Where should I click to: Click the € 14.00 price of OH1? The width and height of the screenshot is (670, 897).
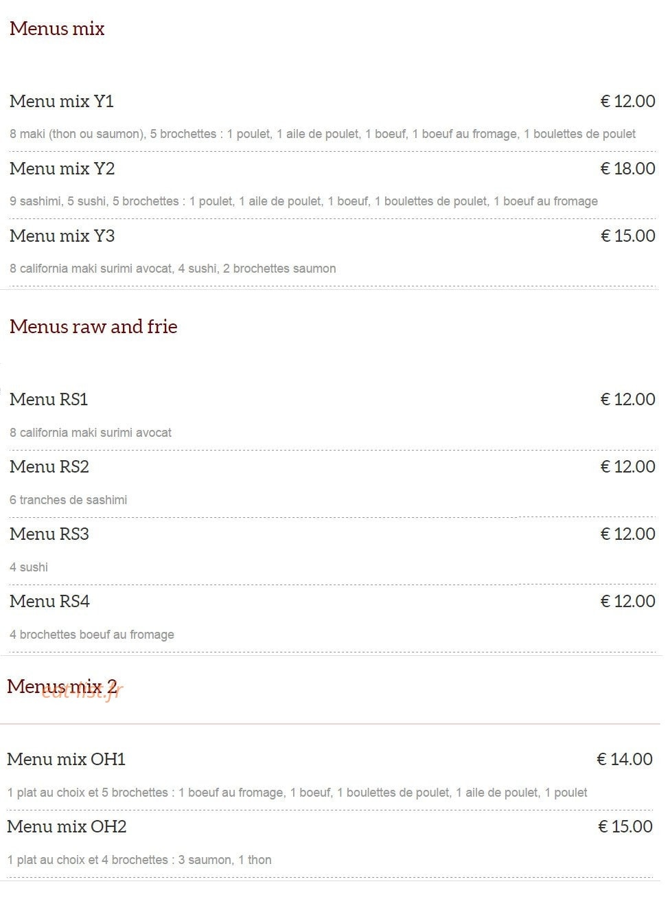click(625, 760)
